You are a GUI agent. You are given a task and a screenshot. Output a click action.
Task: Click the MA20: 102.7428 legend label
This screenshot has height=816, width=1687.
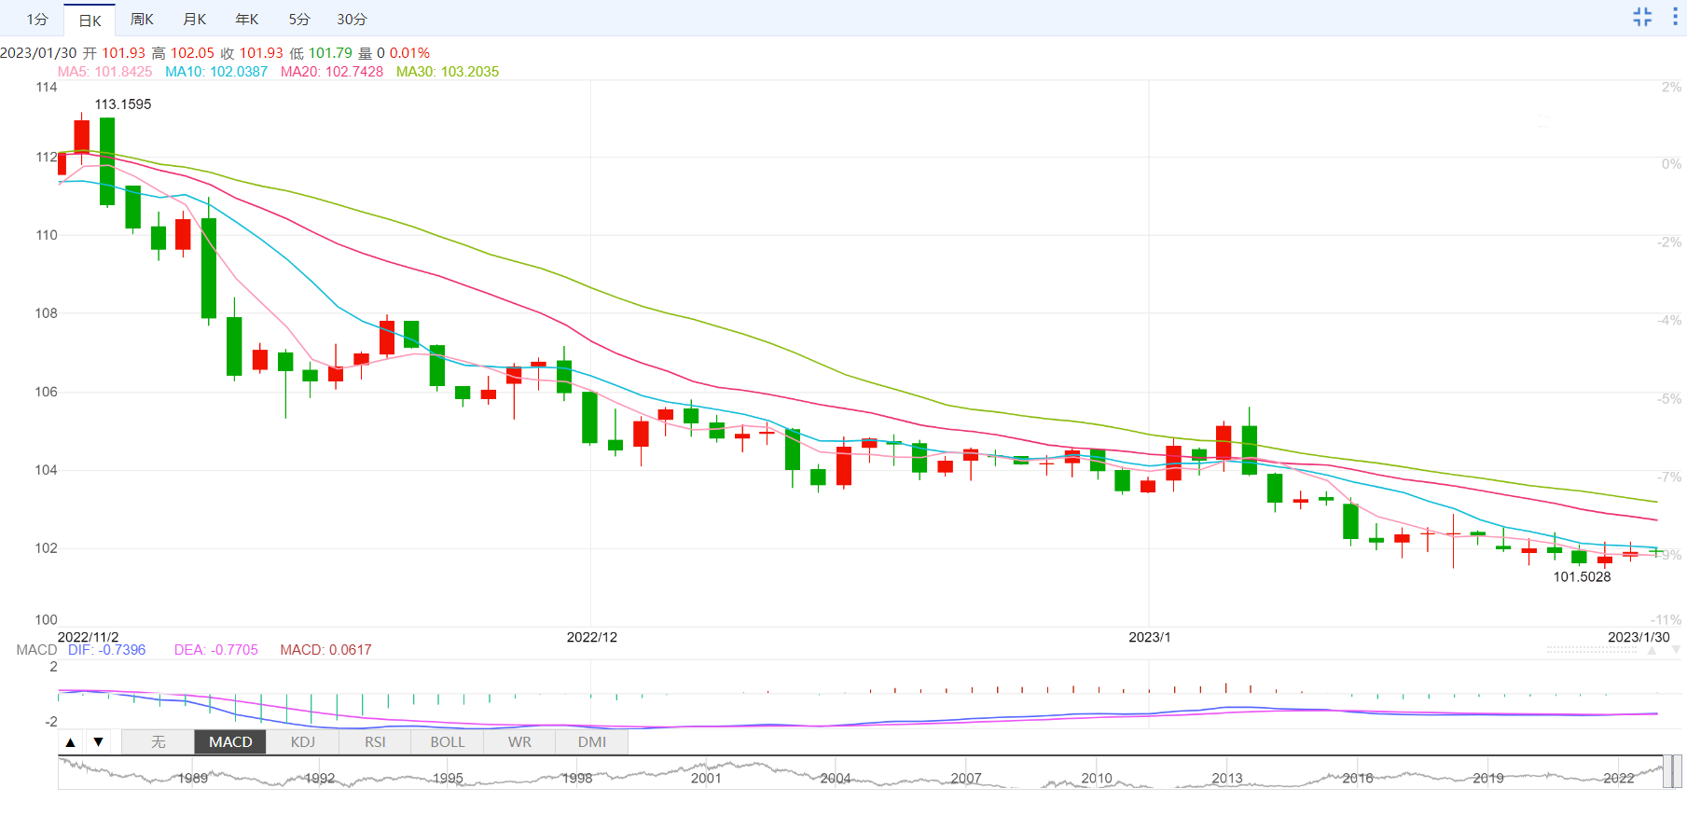coord(332,72)
